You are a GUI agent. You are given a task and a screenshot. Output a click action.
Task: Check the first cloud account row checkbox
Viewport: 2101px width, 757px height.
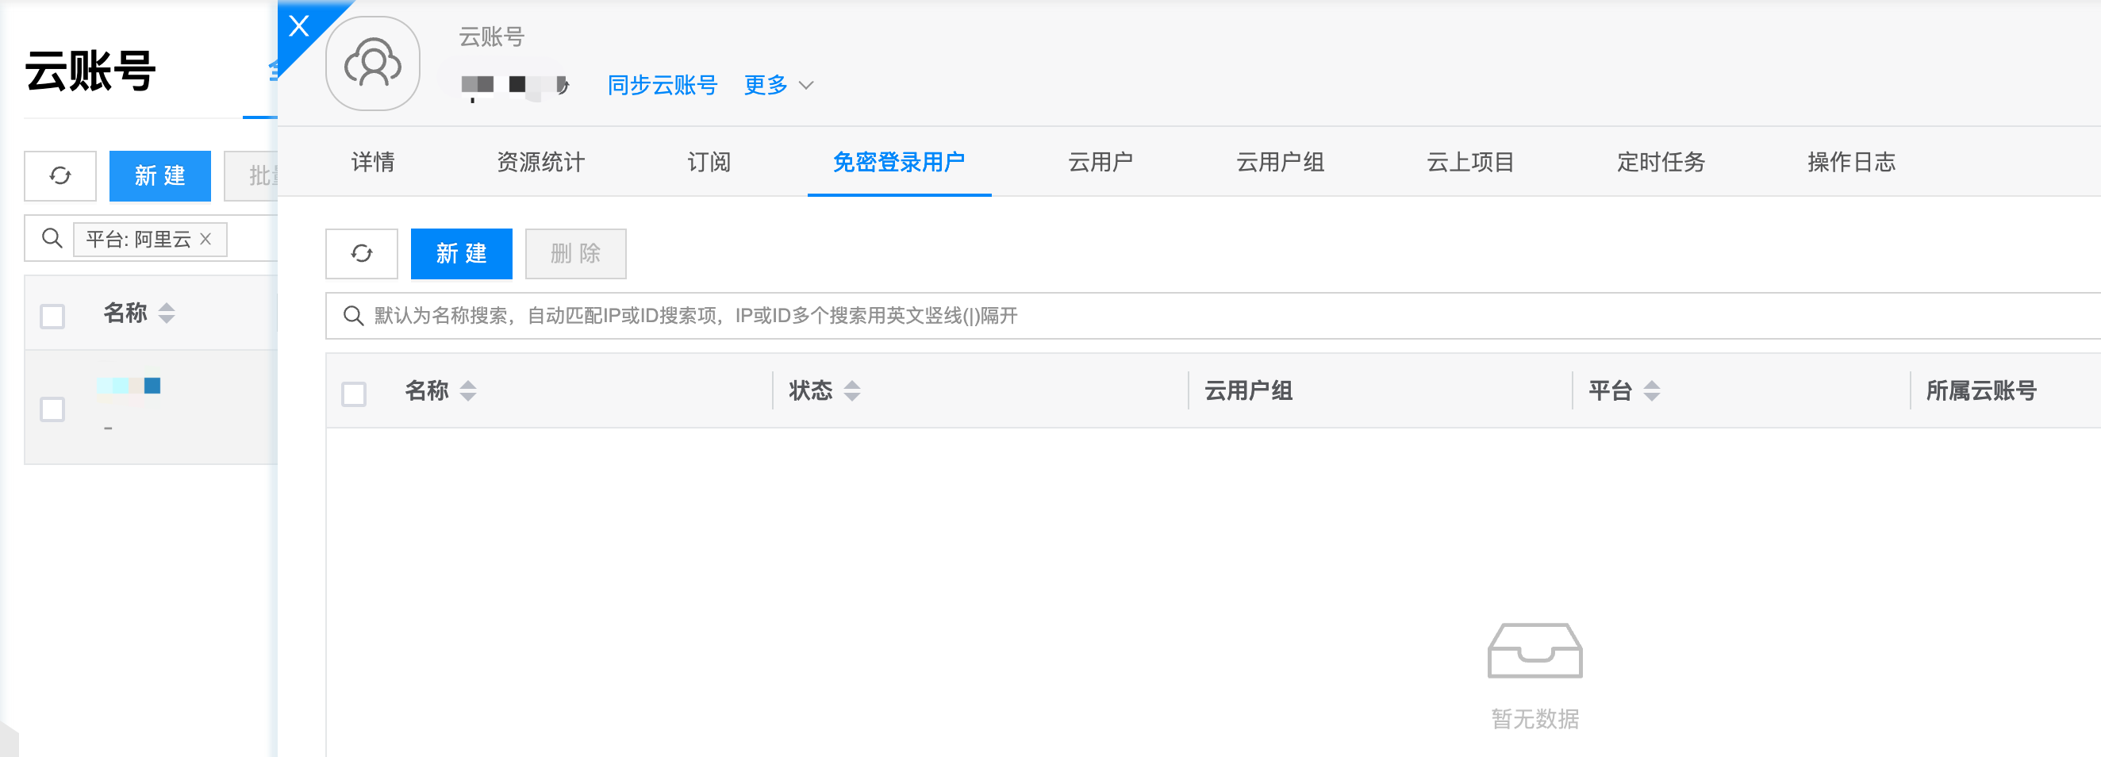point(53,409)
